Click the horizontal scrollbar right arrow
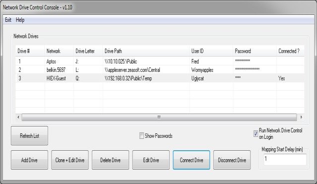This screenshot has width=317, height=184. pyautogui.click(x=301, y=117)
